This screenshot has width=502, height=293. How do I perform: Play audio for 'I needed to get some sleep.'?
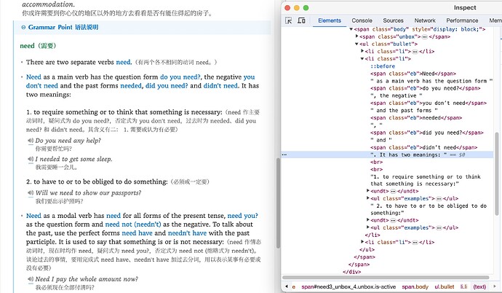point(31,159)
